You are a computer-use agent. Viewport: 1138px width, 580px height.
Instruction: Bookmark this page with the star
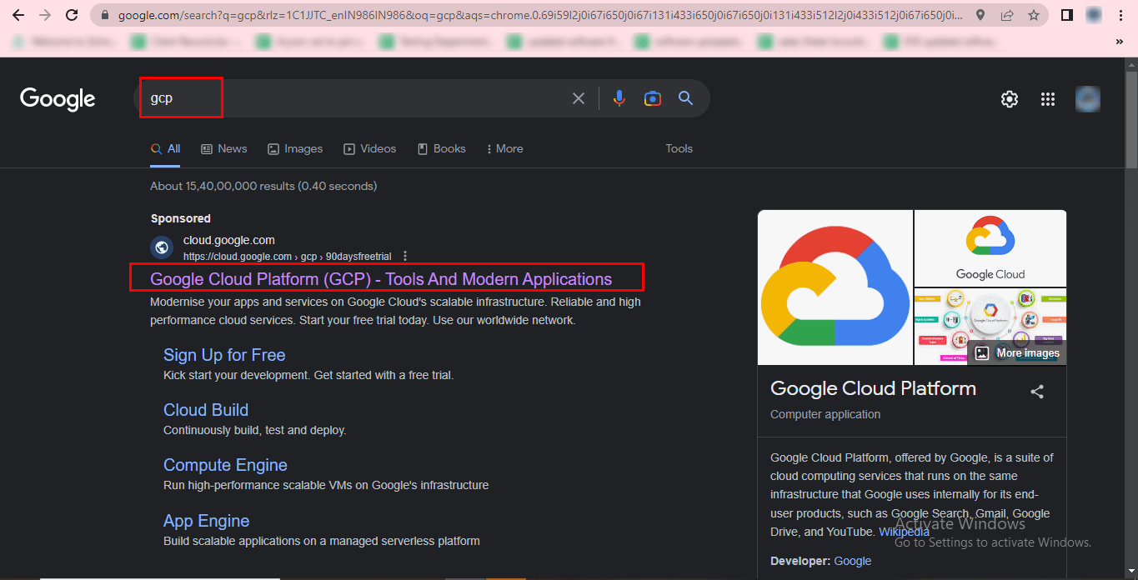(x=1034, y=15)
